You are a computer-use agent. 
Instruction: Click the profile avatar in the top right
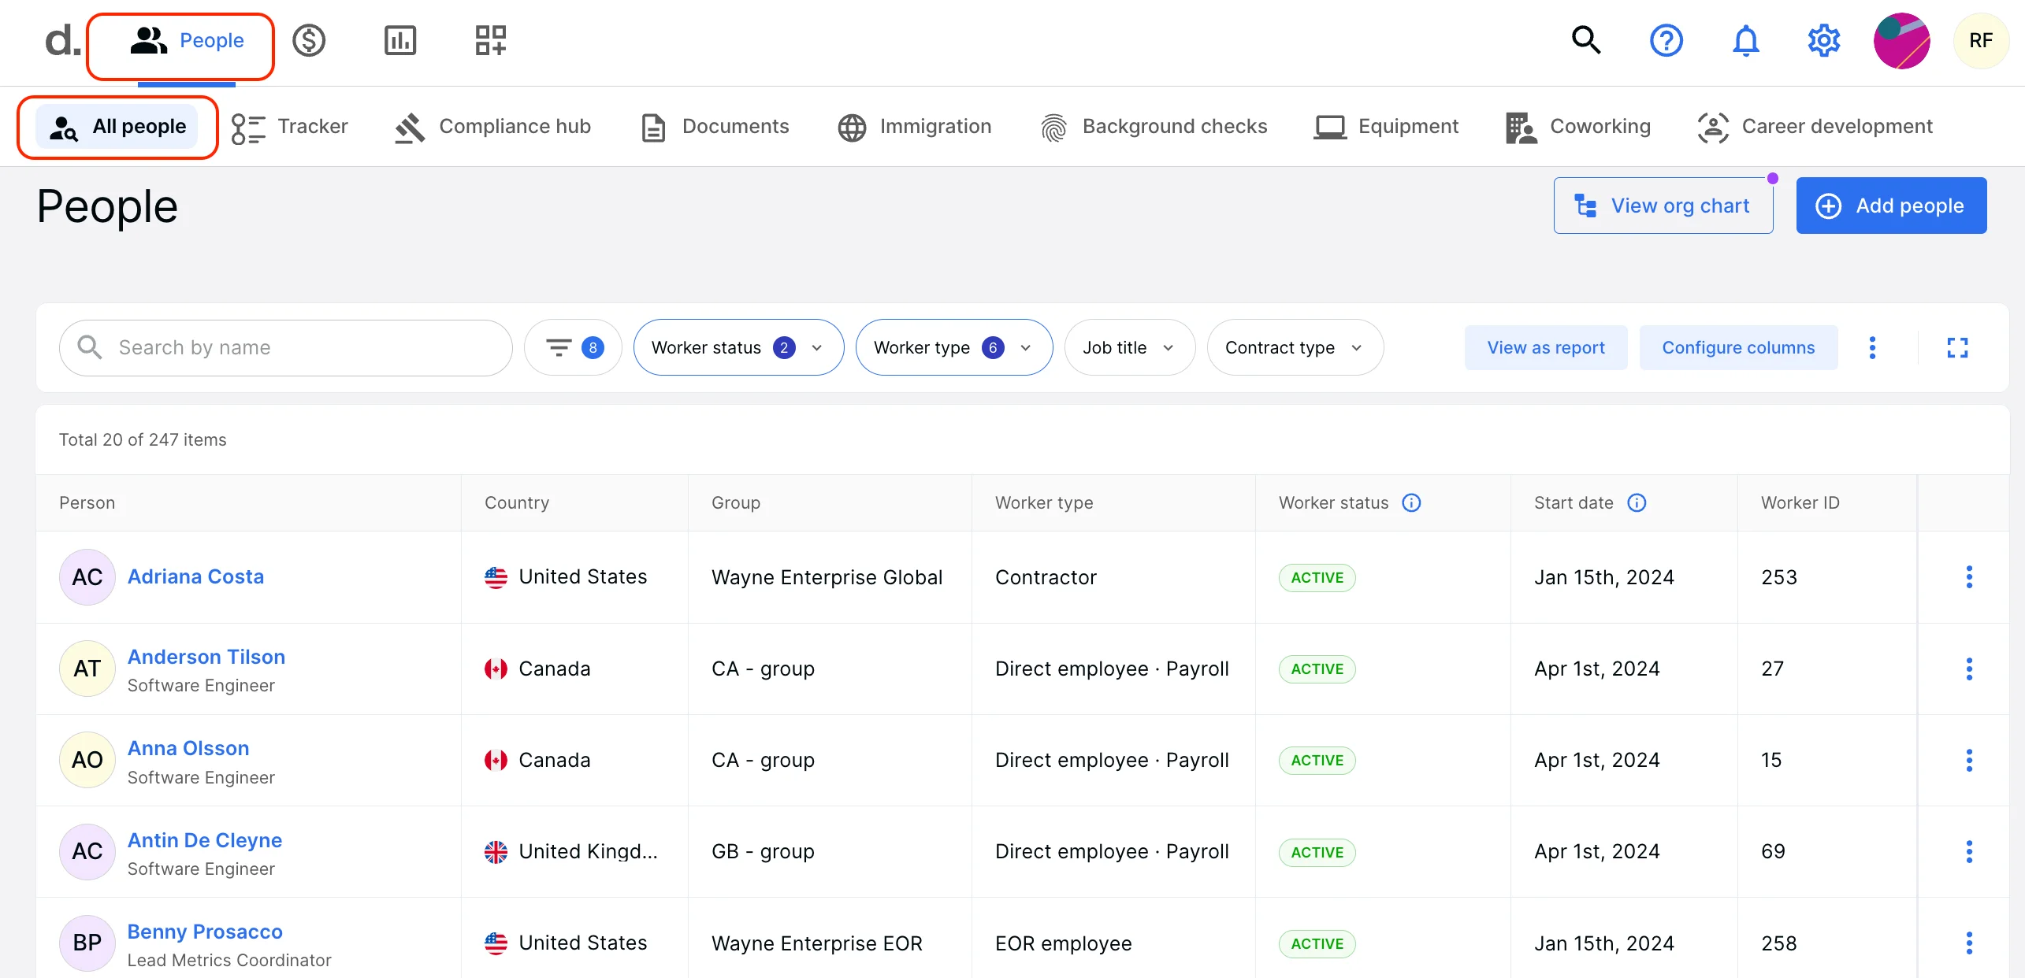pyautogui.click(x=1901, y=40)
